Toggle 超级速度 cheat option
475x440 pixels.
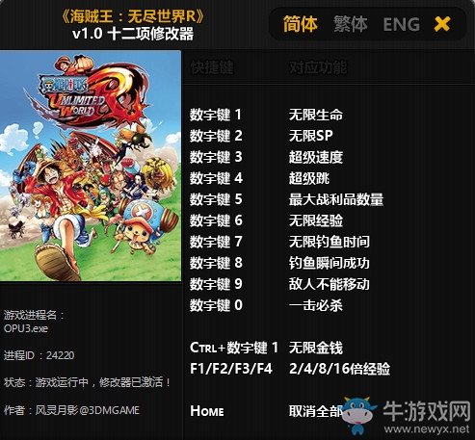tap(315, 157)
